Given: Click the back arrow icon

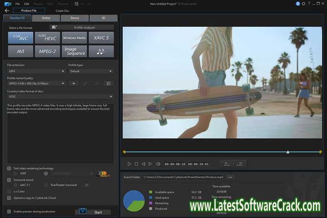Looking at the screenshot, I should pos(7,10).
